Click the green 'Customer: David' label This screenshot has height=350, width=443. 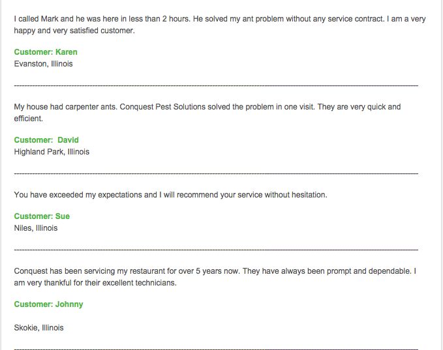[46, 140]
